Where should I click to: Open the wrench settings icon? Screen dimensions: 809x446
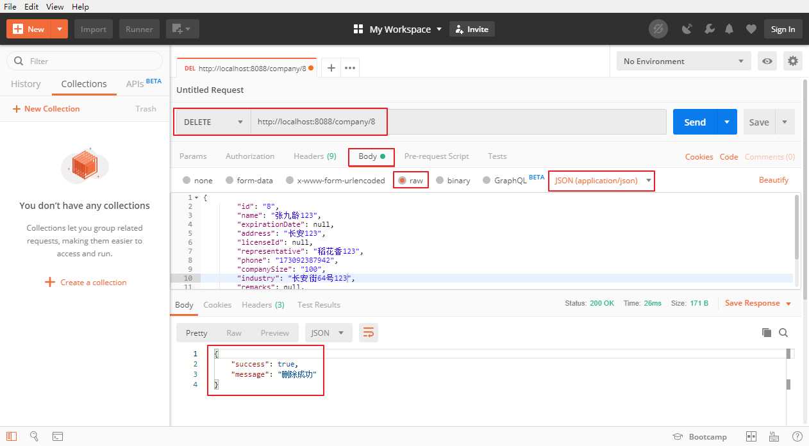[709, 29]
